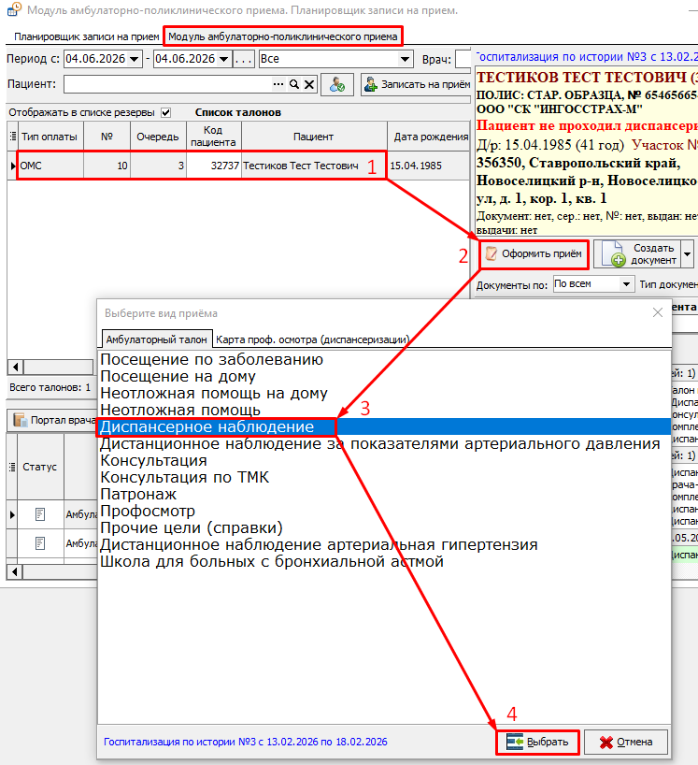Sort by Дата рождения column header
Image resolution: width=698 pixels, height=765 pixels.
(x=430, y=137)
